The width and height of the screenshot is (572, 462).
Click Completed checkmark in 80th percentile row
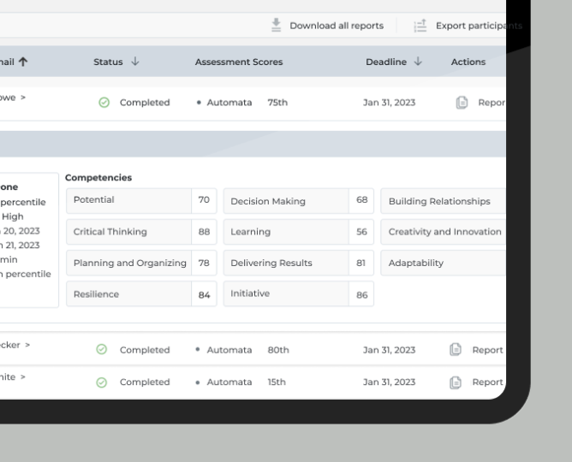102,350
